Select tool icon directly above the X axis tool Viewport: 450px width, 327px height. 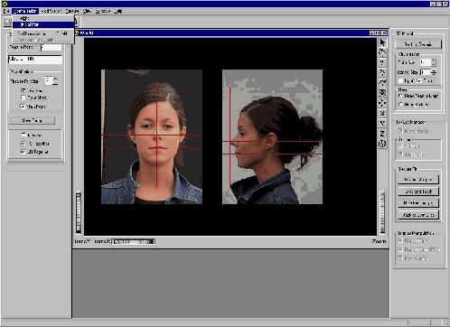point(382,103)
